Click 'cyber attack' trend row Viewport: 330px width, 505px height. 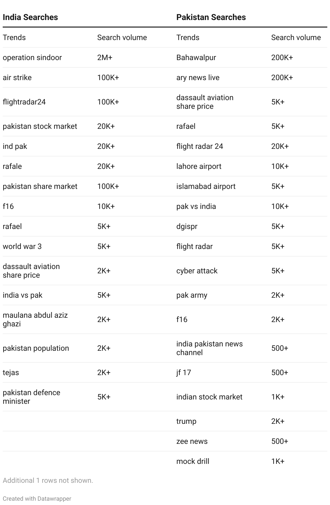[x=197, y=271]
